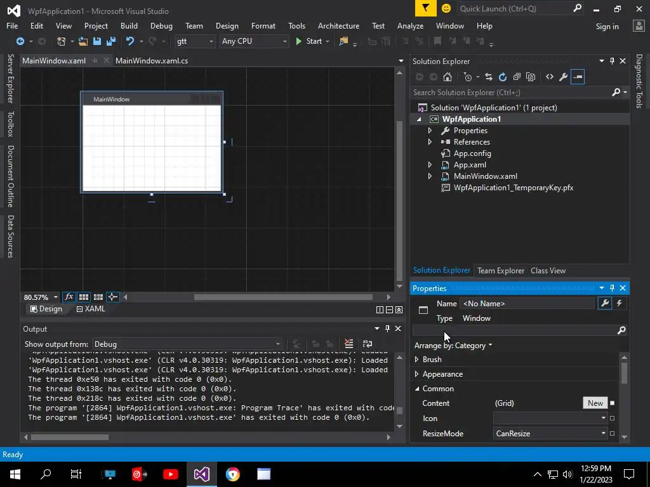The width and height of the screenshot is (650, 487).
Task: Click Sign in link
Action: pyautogui.click(x=607, y=27)
